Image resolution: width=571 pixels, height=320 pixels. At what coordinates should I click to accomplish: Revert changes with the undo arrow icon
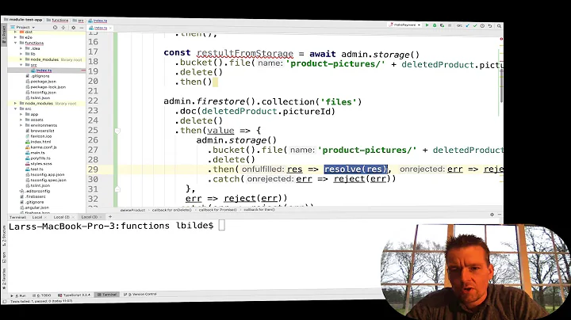point(490,26)
